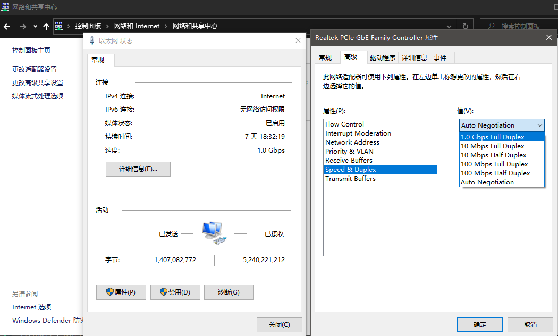The width and height of the screenshot is (558, 336).
Task: Select Priority & VLAN property
Action: (381, 152)
